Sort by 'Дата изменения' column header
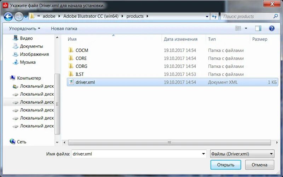The image size is (283, 177). (x=180, y=39)
